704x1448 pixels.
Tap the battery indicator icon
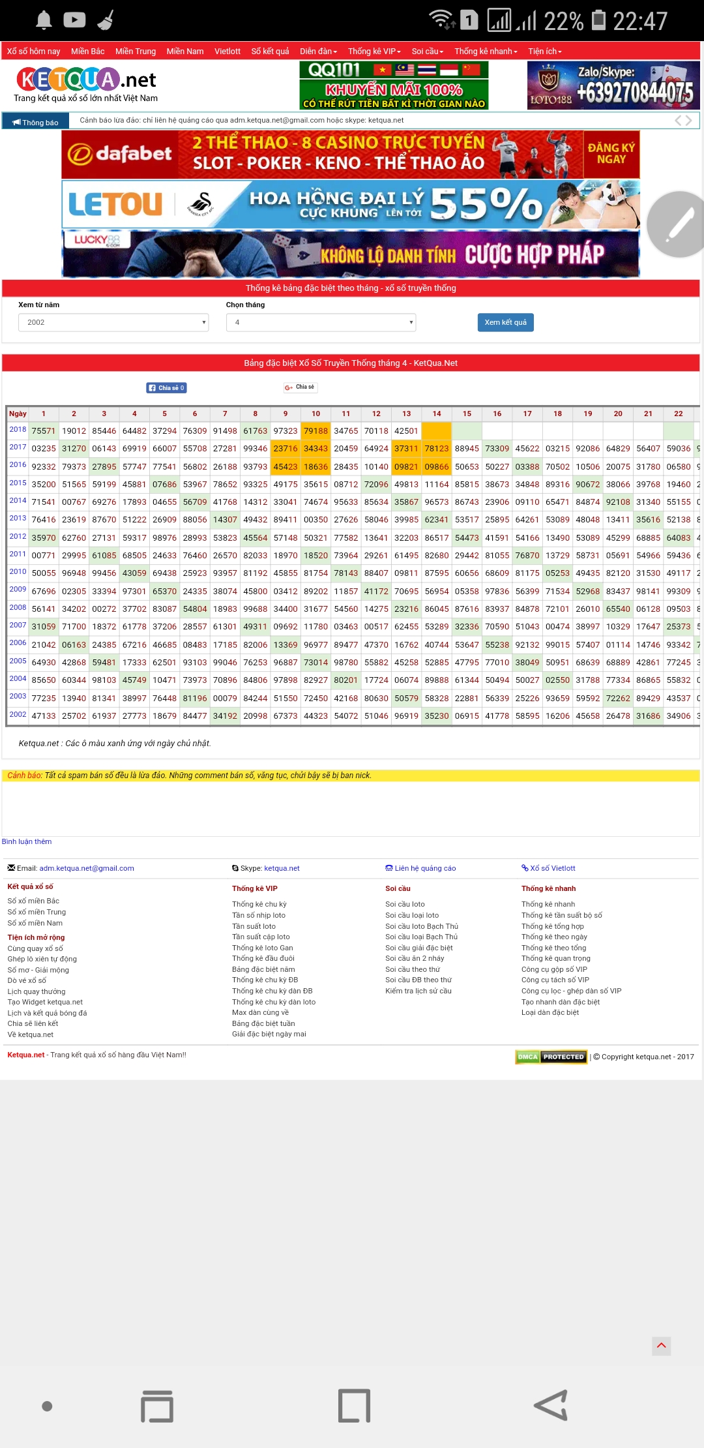point(598,20)
